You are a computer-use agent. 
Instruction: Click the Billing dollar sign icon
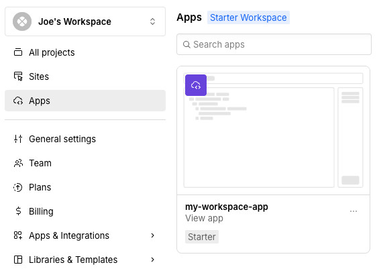pos(18,211)
